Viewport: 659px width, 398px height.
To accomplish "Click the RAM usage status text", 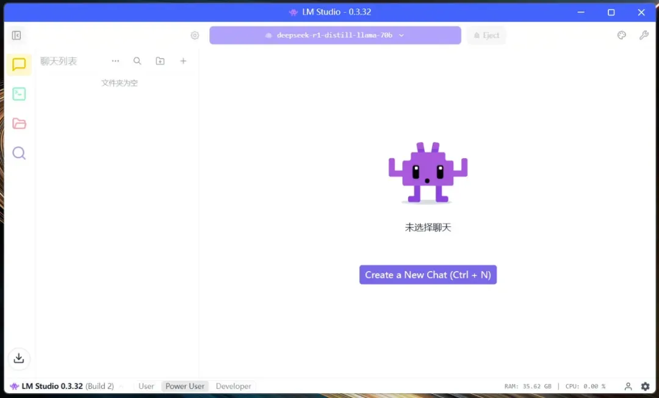I will click(x=528, y=386).
